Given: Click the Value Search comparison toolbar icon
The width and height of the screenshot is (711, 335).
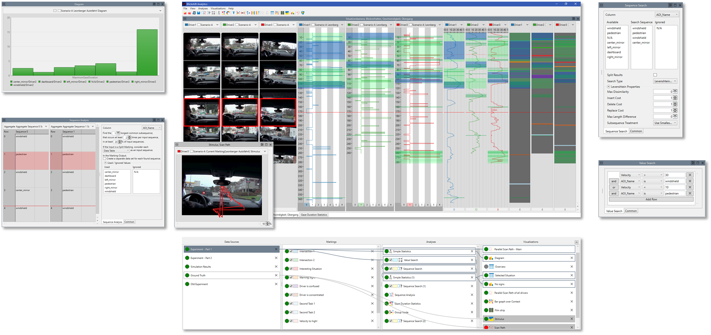Looking at the screenshot, I should coord(213,13).
